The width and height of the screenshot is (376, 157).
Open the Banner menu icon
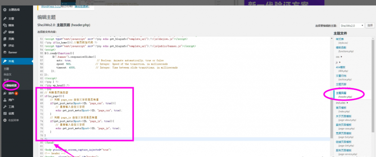pyautogui.click(x=5, y=52)
